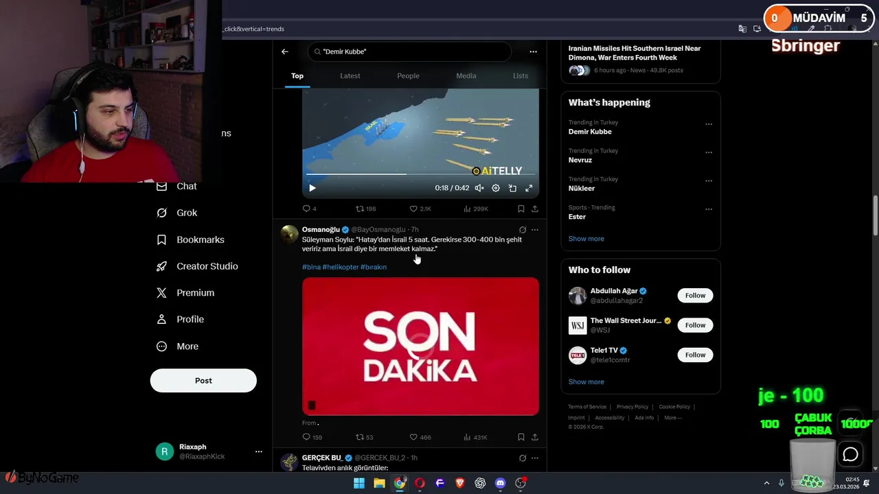Bookmark the AiTELLY video post
This screenshot has width=879, height=494.
pos(521,209)
